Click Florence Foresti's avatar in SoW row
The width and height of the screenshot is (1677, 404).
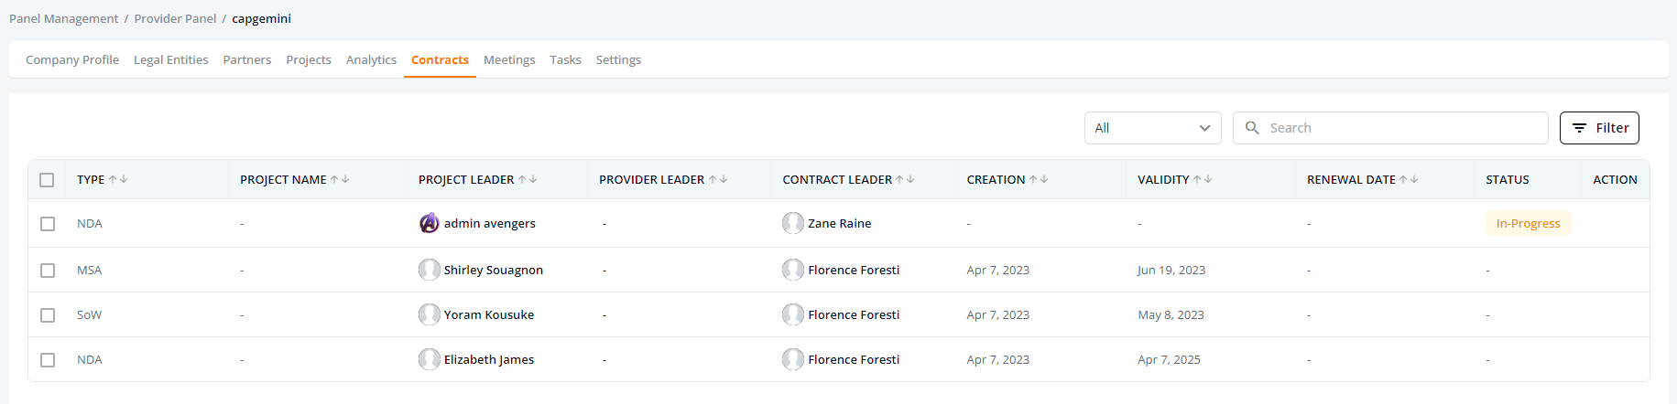pos(793,314)
